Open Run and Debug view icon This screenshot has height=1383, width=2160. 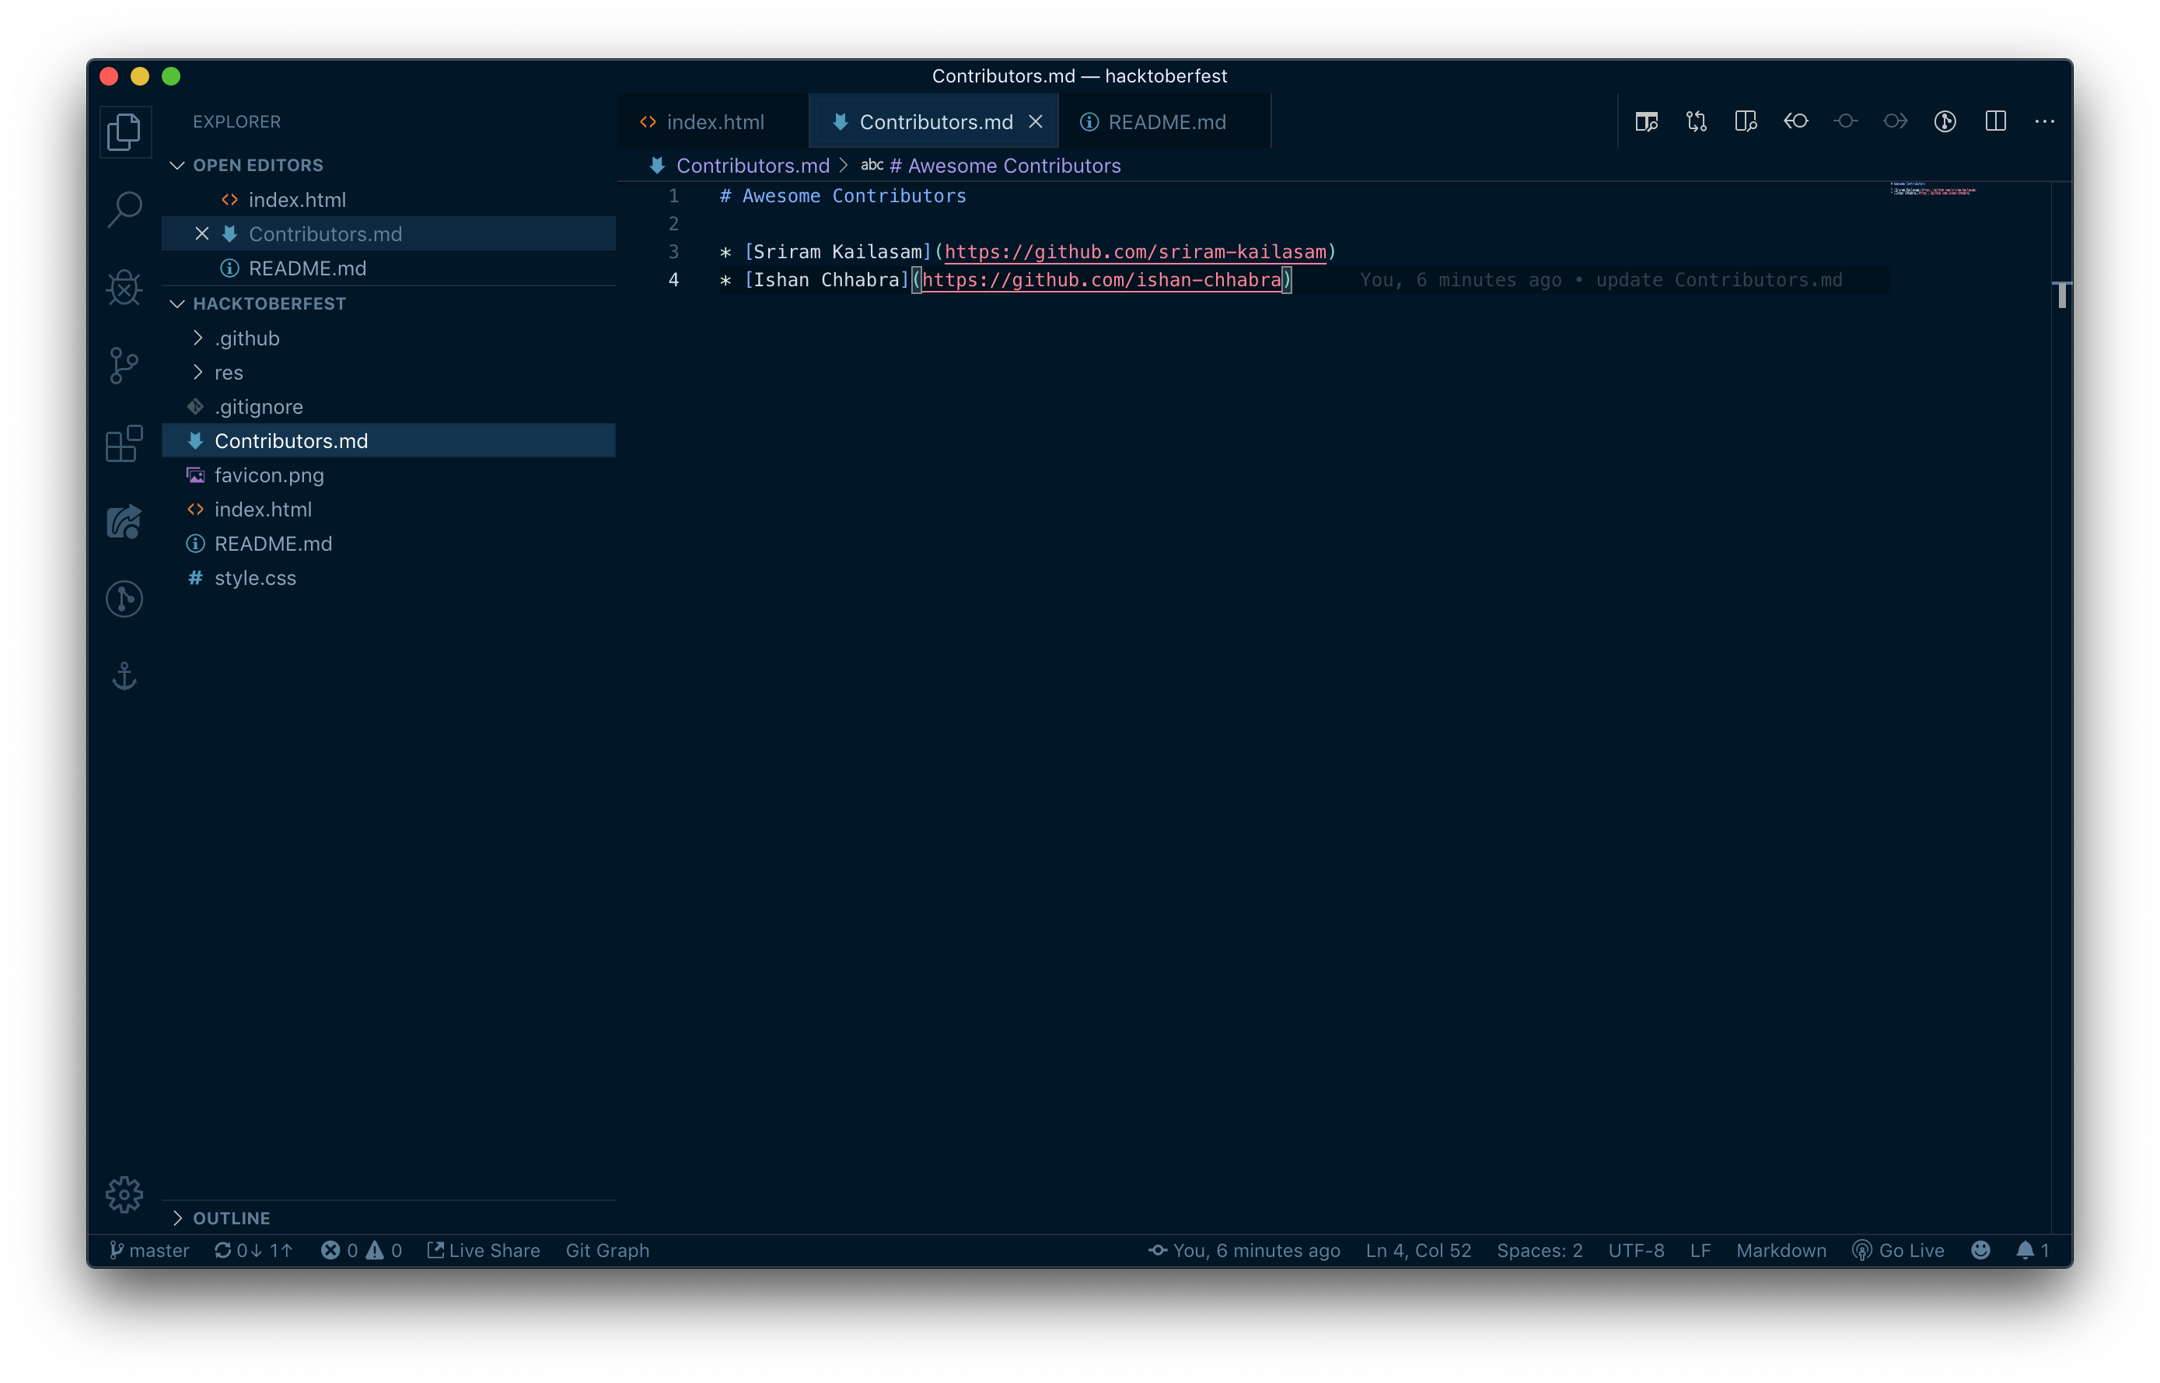(124, 287)
